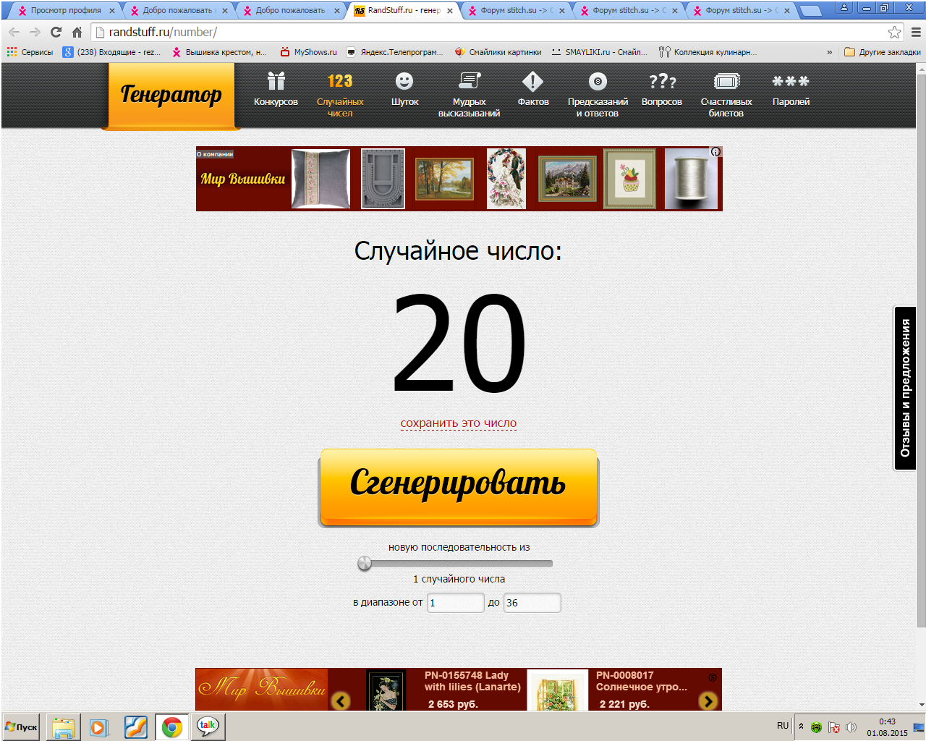Click the range maximum field showing 36

pyautogui.click(x=532, y=603)
